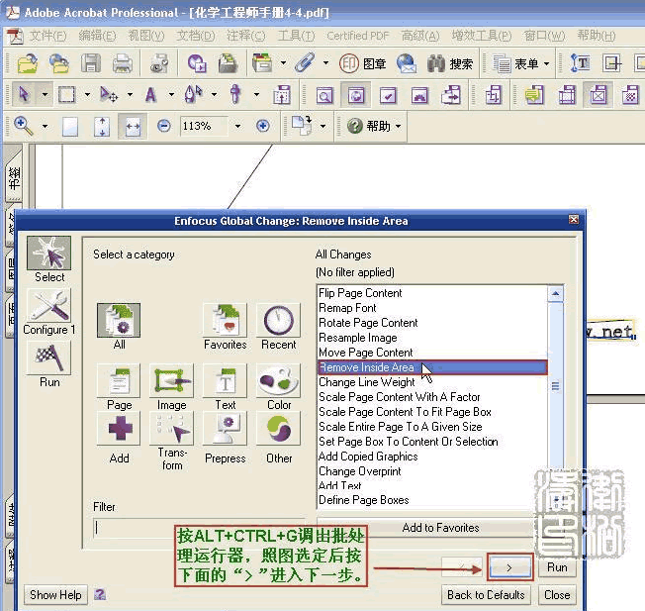Open the Certified PDF menu
Screen dimensions: 645x611
(357, 36)
